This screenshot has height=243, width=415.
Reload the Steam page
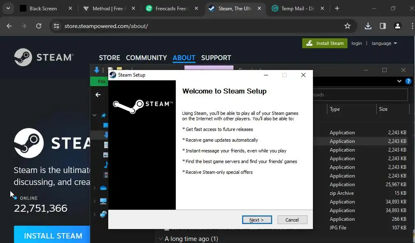pos(39,26)
